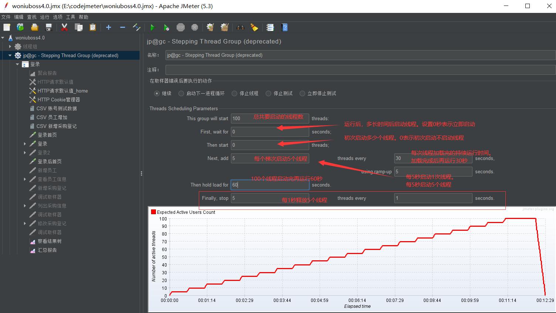Click the using ramp-up seconds field

(433, 171)
